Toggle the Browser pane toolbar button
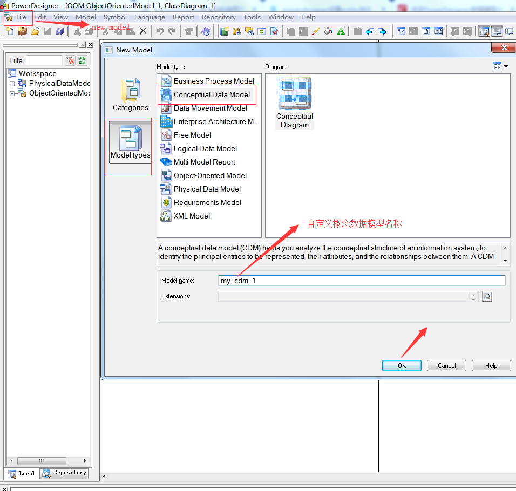516x491 pixels. tap(484, 31)
